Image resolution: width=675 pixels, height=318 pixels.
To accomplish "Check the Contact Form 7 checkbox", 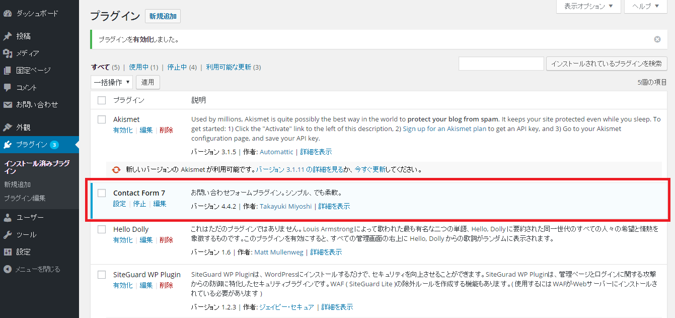I will pyautogui.click(x=101, y=193).
